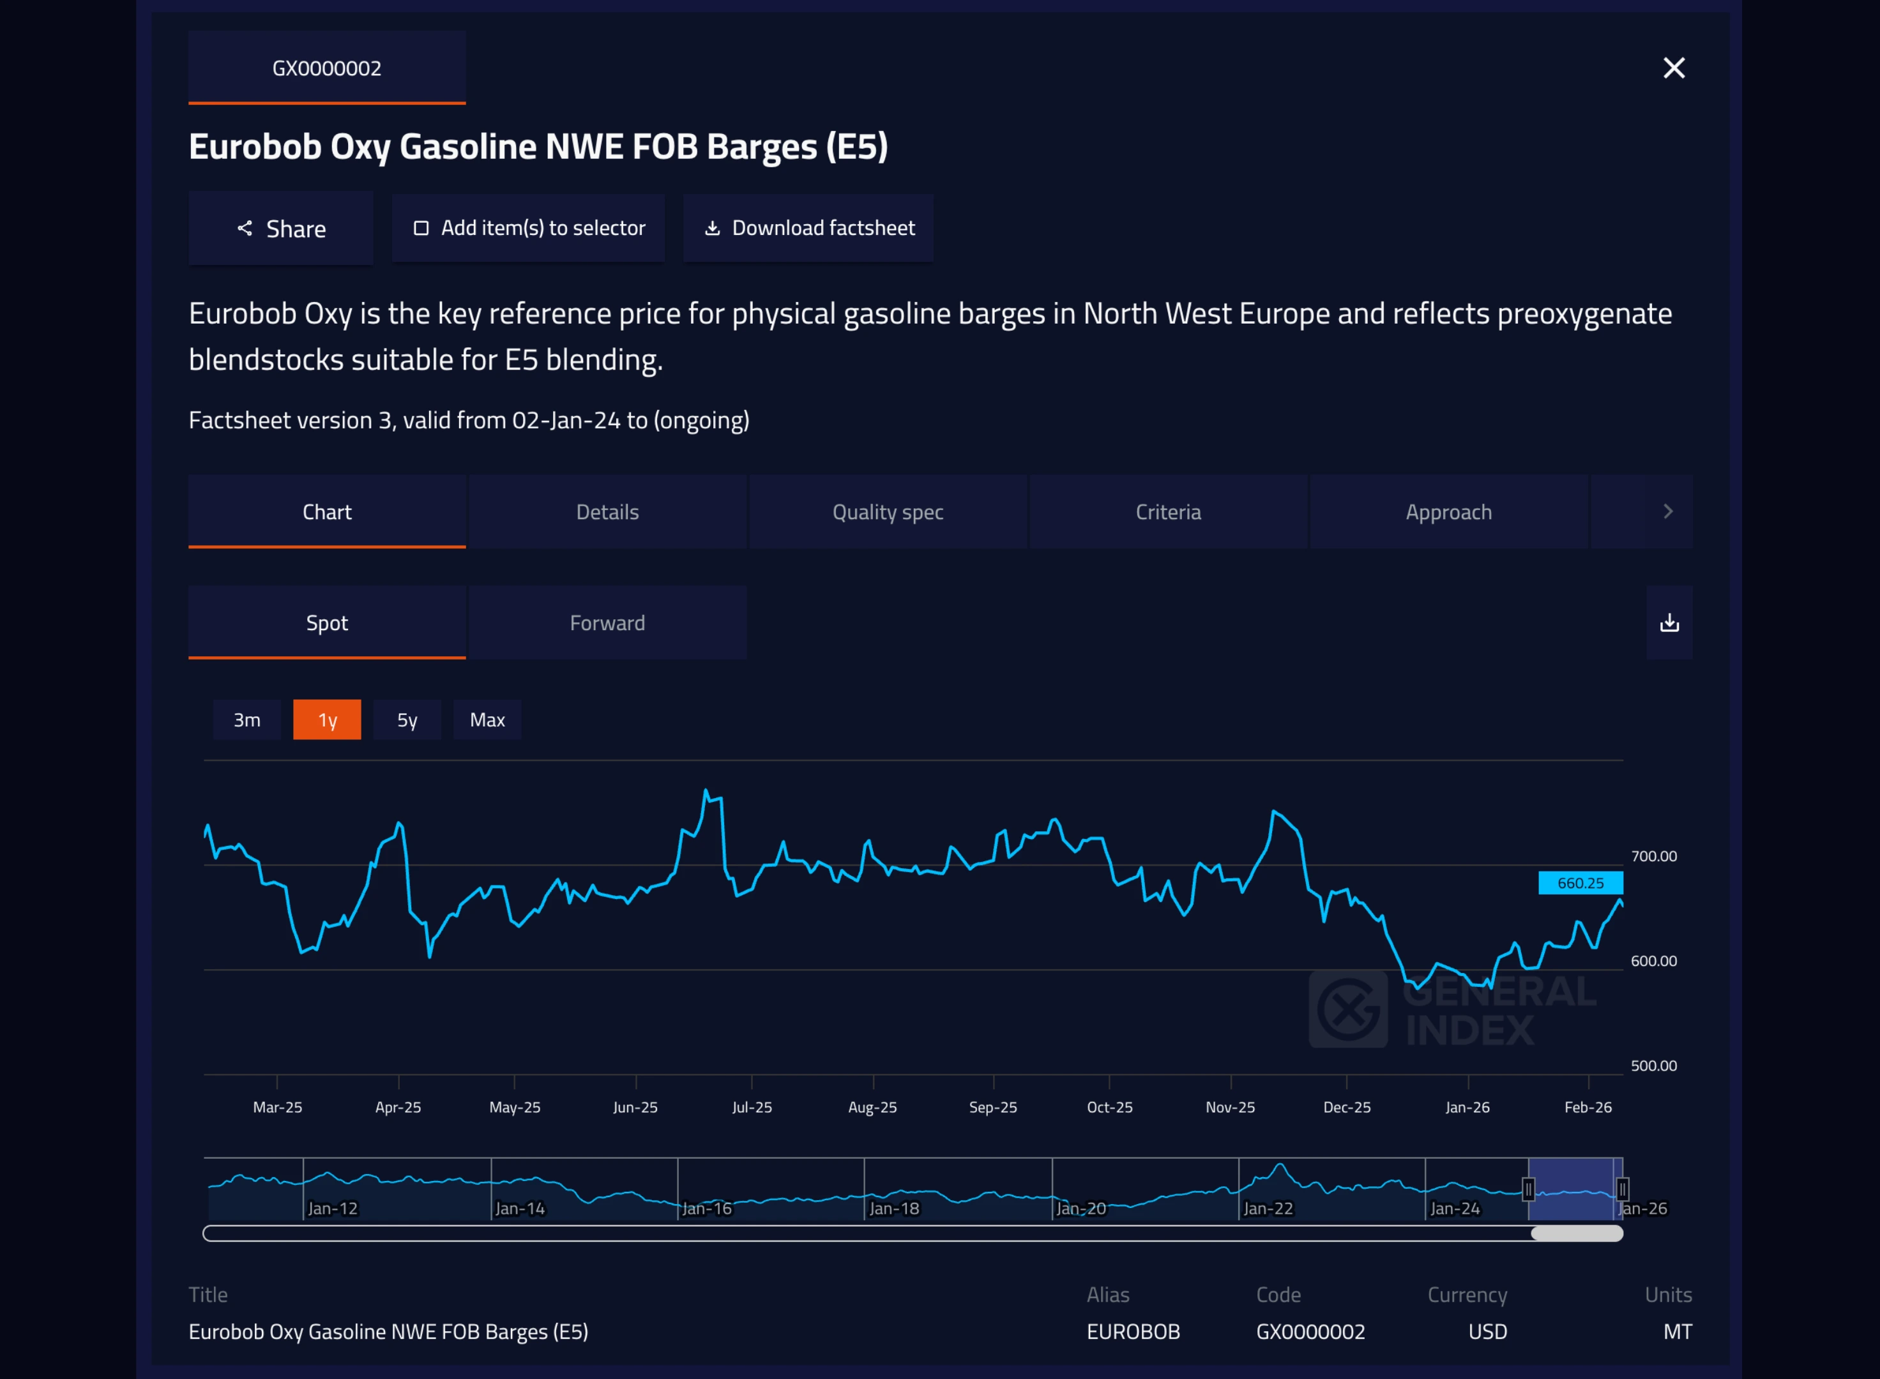
Task: Click the share icon
Action: (245, 228)
